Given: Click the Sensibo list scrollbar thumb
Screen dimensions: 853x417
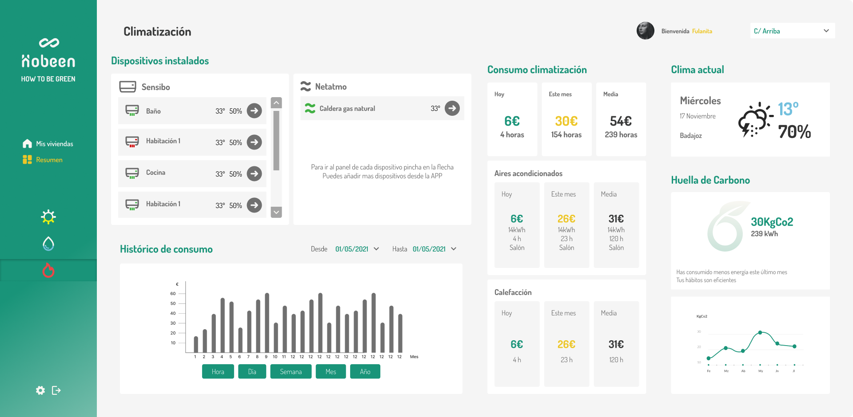Looking at the screenshot, I should point(276,141).
